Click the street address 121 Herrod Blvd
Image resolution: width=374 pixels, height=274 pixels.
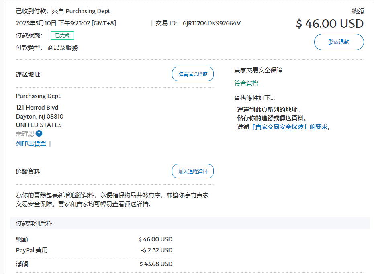tap(37, 108)
